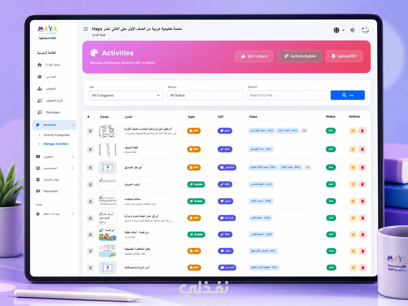The height and width of the screenshot is (306, 408).
Task: Toggle status badge of ترتيب الحروف row
Action: [331, 184]
